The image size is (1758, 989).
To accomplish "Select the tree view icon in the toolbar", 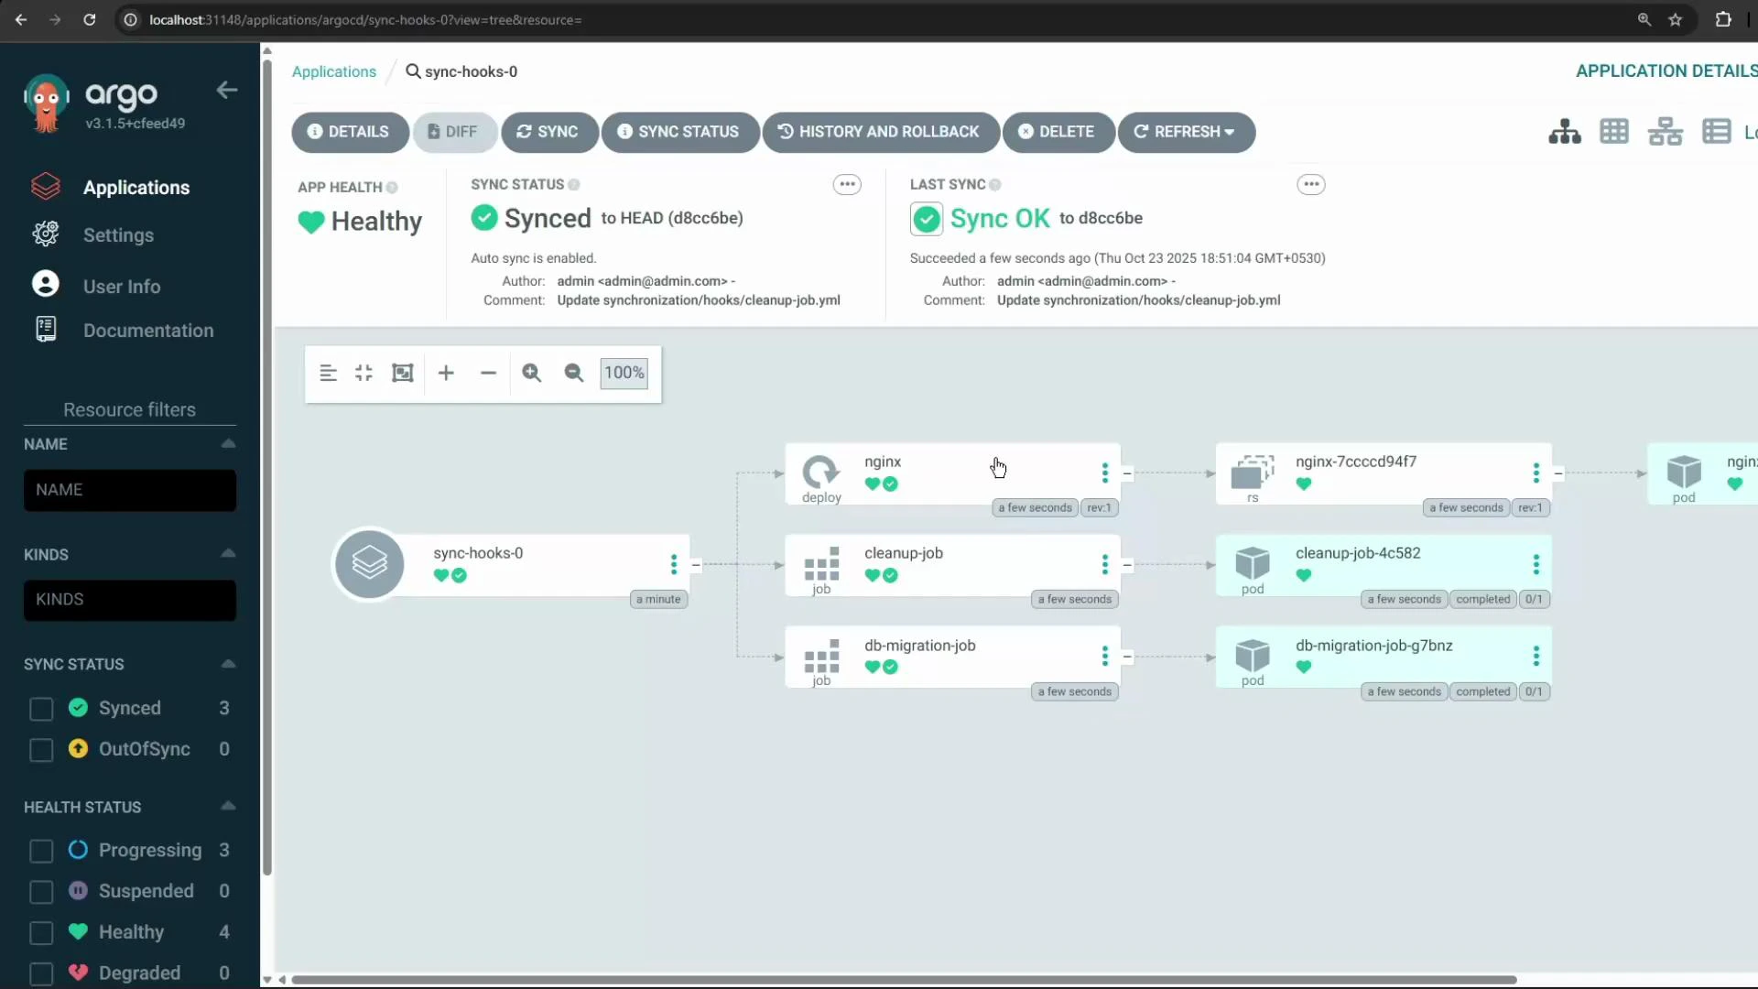I will (x=1564, y=131).
